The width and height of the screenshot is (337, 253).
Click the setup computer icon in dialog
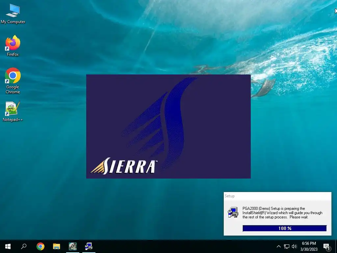tap(233, 212)
